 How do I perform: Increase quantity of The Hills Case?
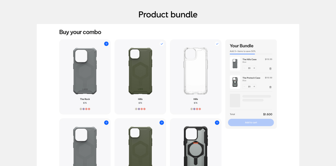coord(254,68)
